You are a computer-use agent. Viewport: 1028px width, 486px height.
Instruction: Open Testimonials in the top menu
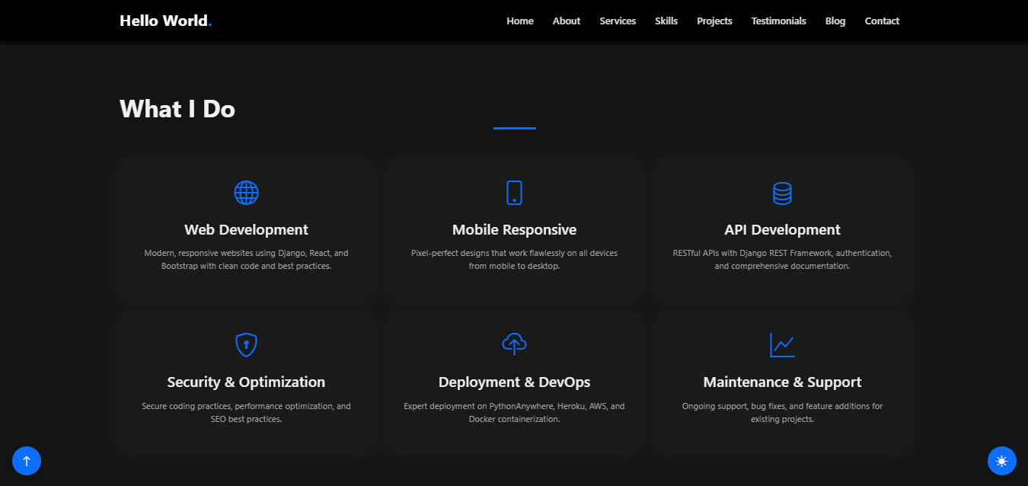tap(778, 21)
